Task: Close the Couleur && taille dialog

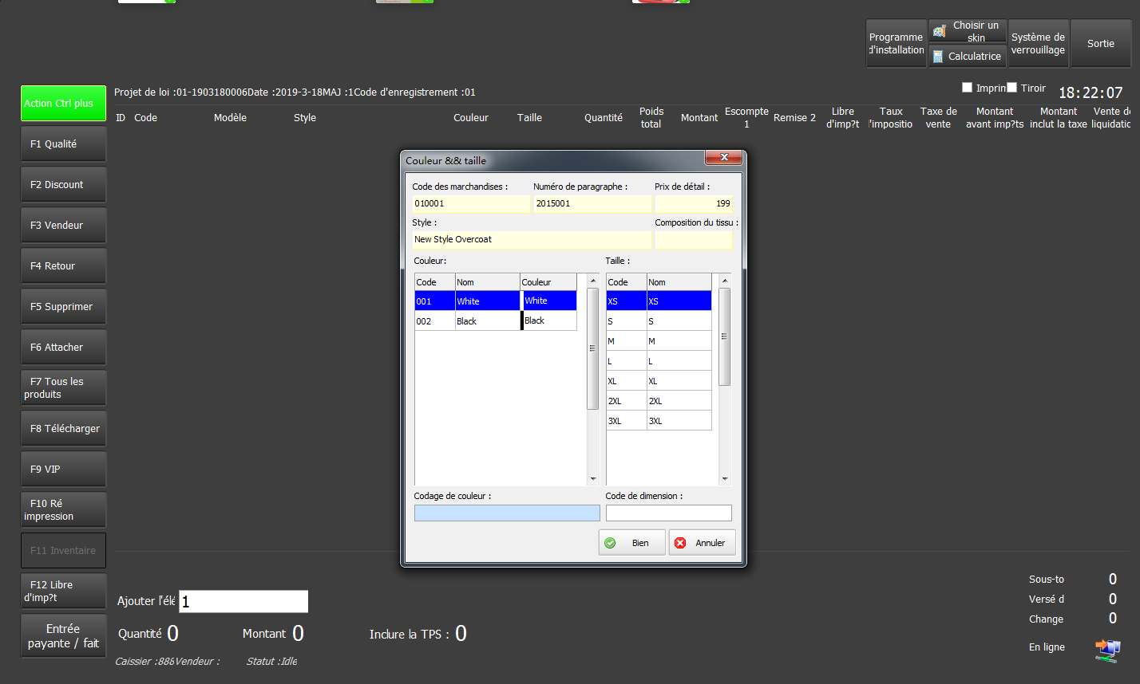Action: click(725, 158)
